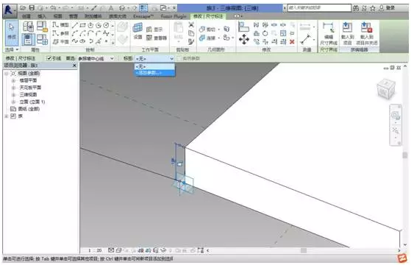Viewport: 414px width, 268px height.
Task: Click the Reference line button in Draw panel
Action: click(x=61, y=33)
